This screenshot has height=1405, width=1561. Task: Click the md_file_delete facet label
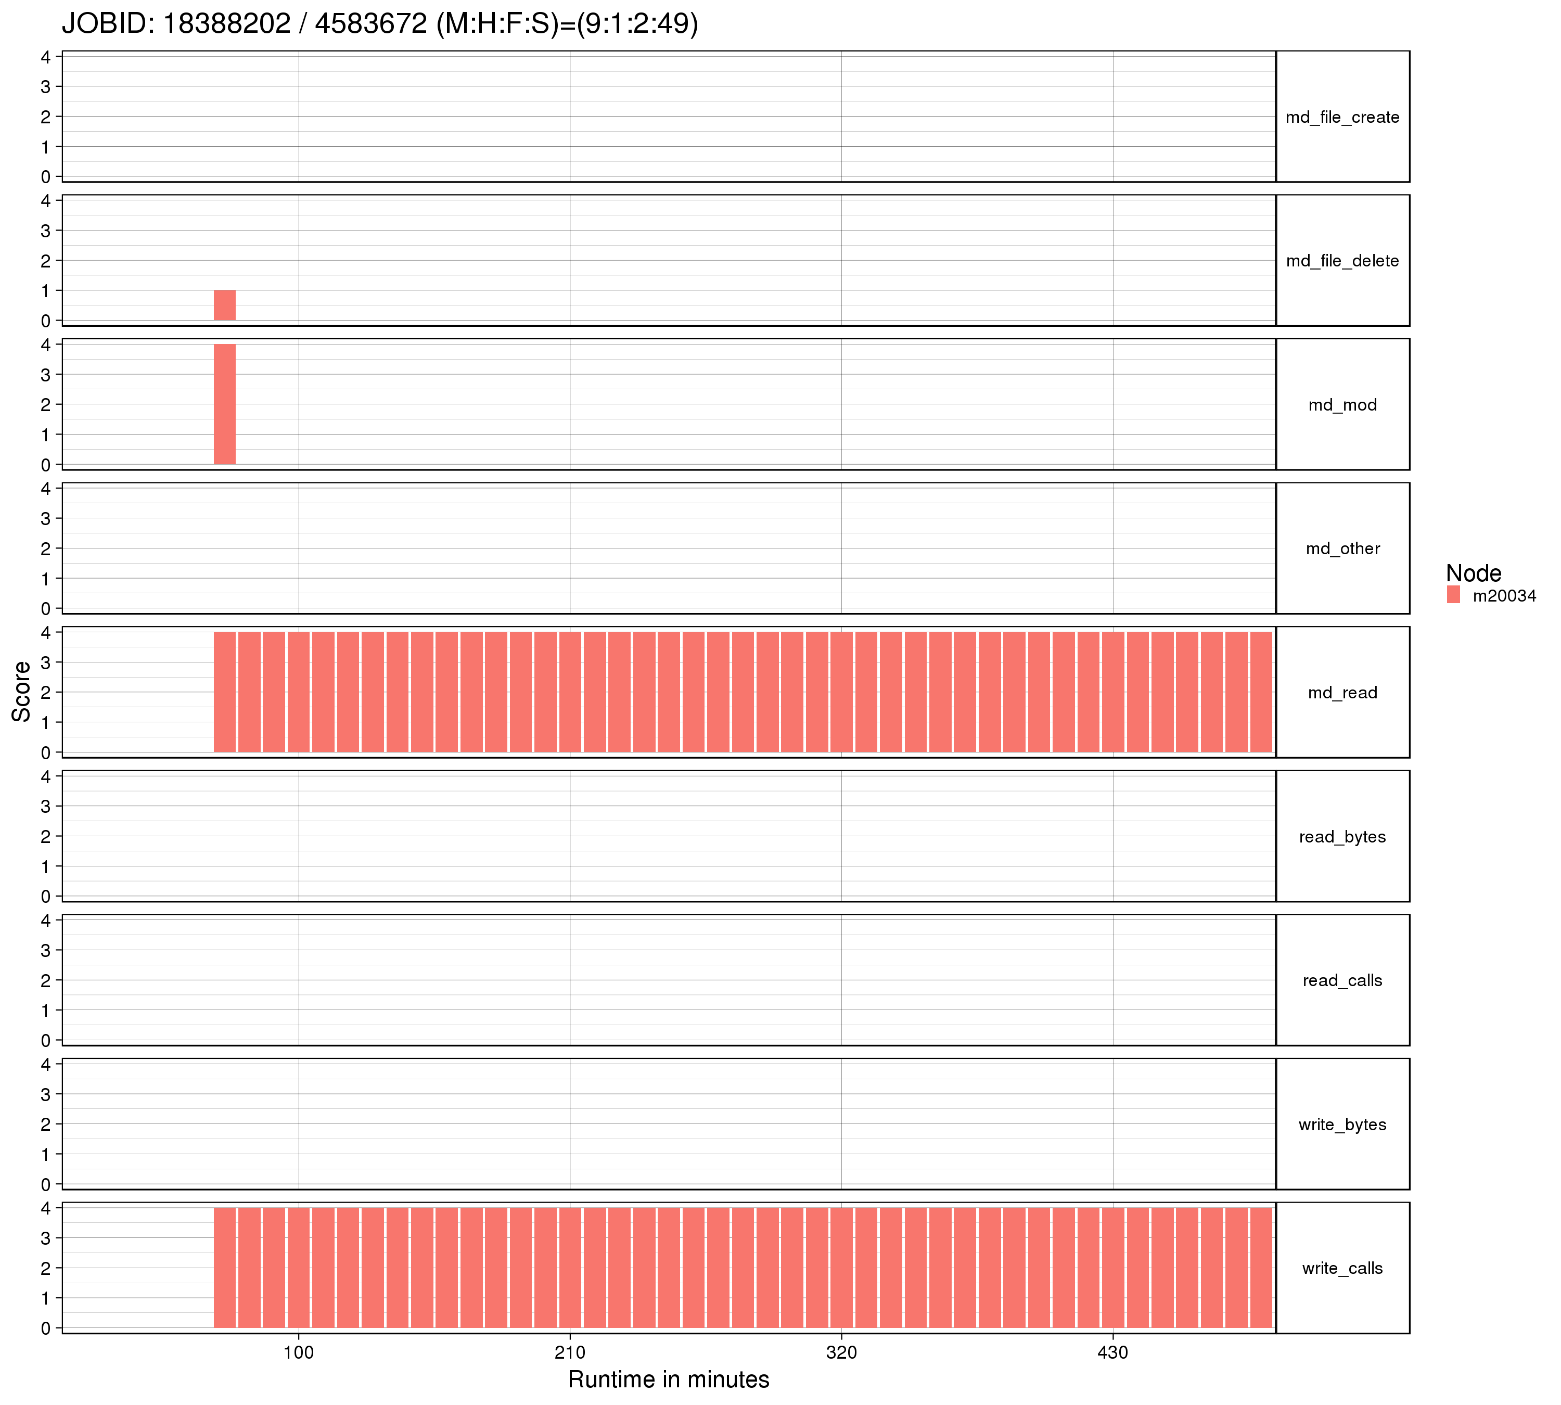1342,261
